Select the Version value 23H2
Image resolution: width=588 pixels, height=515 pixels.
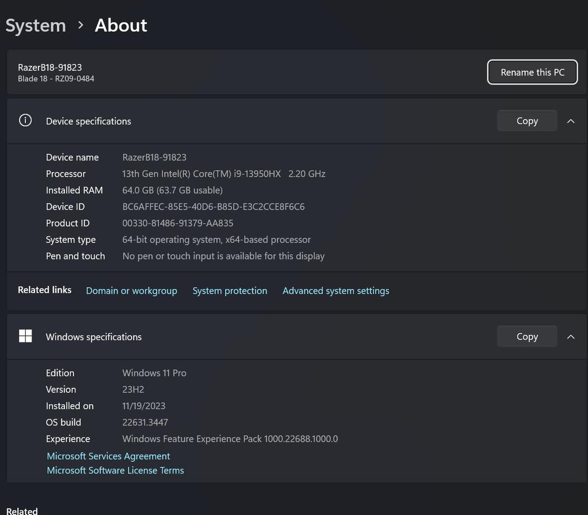133,389
